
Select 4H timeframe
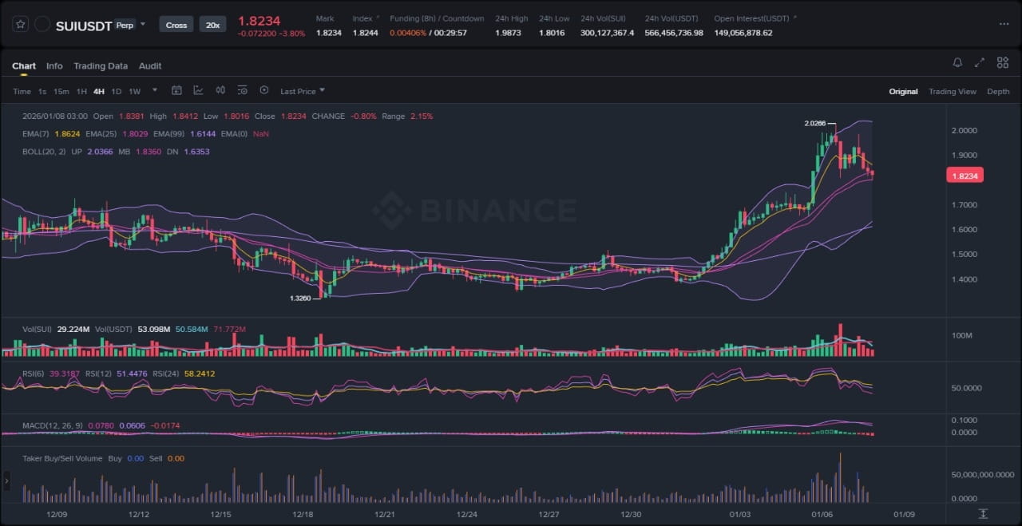[99, 91]
